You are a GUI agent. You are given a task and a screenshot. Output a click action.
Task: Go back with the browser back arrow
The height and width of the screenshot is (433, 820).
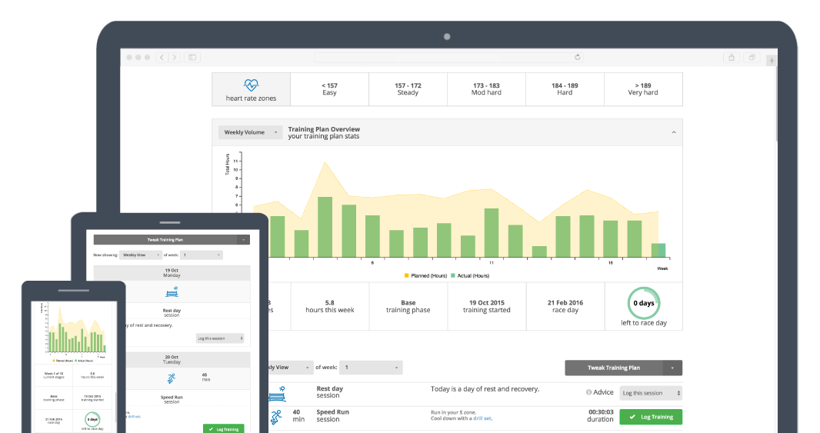point(162,58)
